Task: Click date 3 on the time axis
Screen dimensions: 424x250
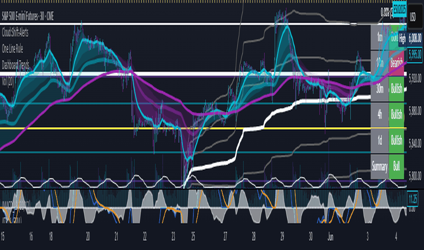Action: tap(368, 237)
